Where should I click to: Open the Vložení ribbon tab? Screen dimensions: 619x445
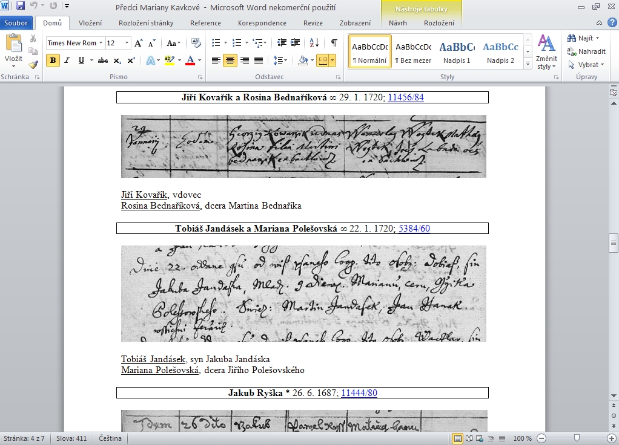[90, 23]
